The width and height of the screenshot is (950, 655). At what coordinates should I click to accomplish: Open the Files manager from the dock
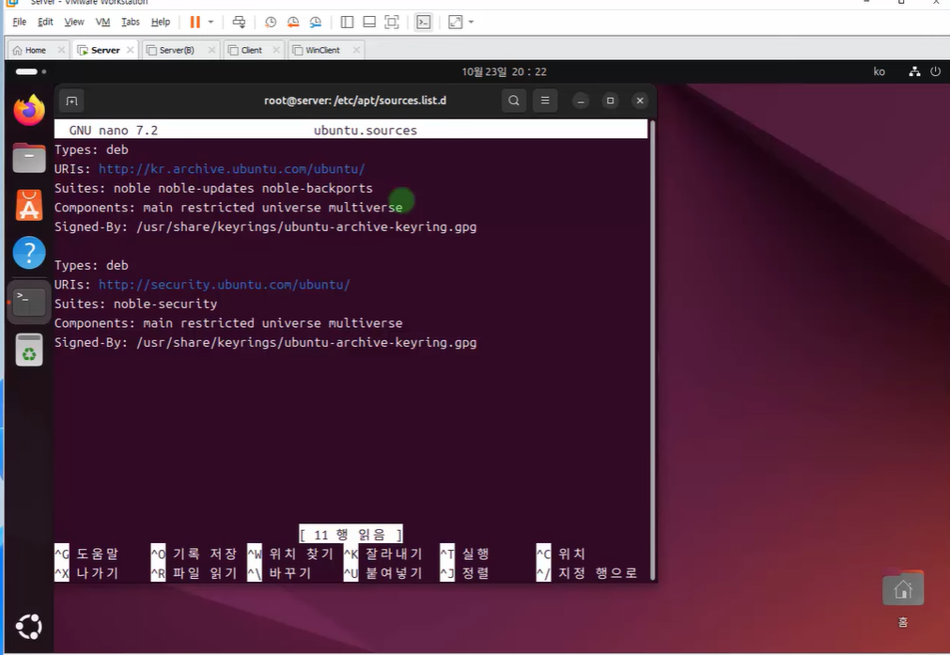[29, 158]
